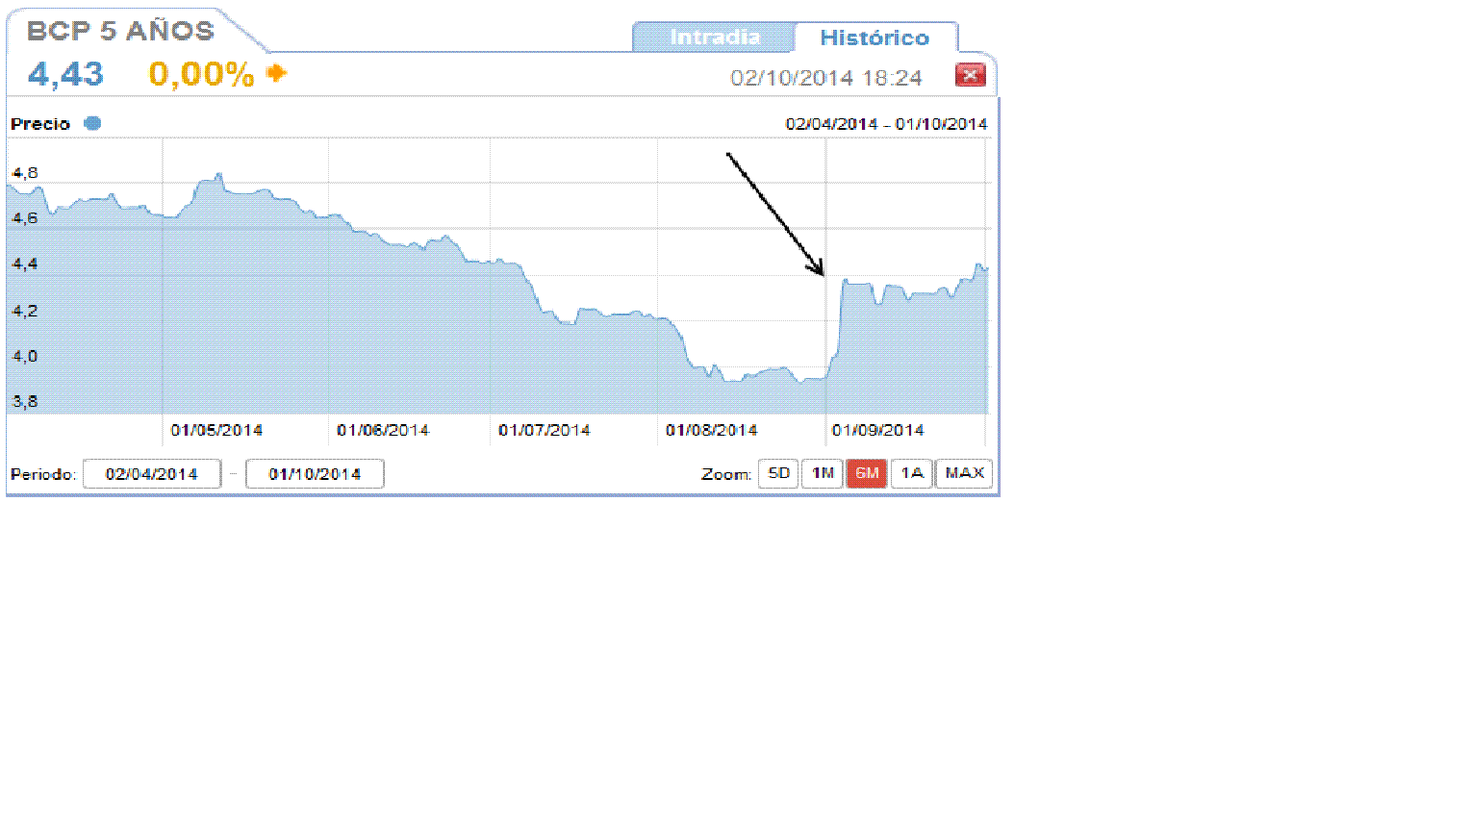Click the Precio legend label

pyautogui.click(x=40, y=124)
